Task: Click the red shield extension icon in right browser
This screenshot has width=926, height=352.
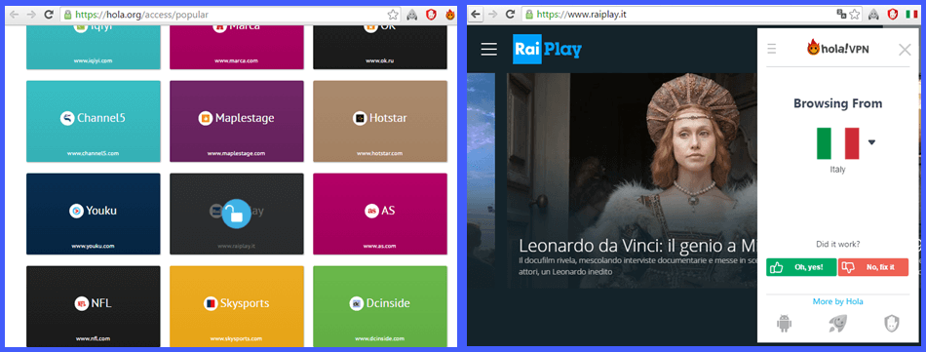Action: click(x=892, y=14)
